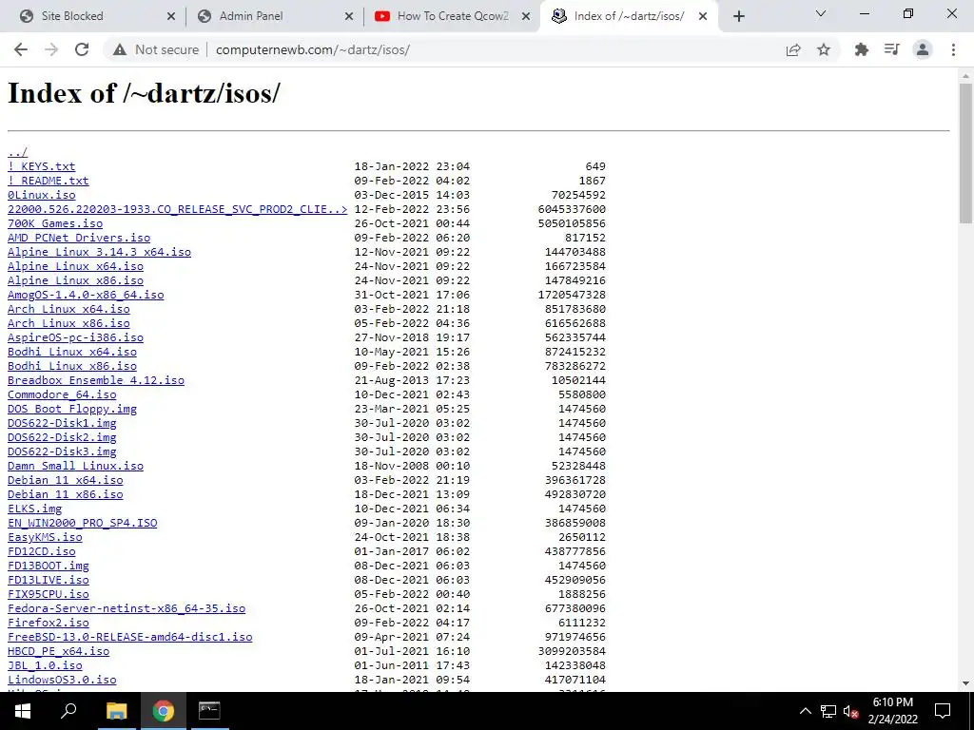Download Bodhi_Linux_x86.iso
974x730 pixels.
(x=72, y=366)
